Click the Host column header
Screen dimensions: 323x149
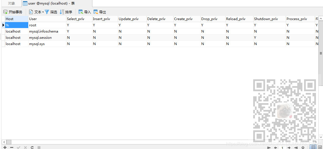17,19
